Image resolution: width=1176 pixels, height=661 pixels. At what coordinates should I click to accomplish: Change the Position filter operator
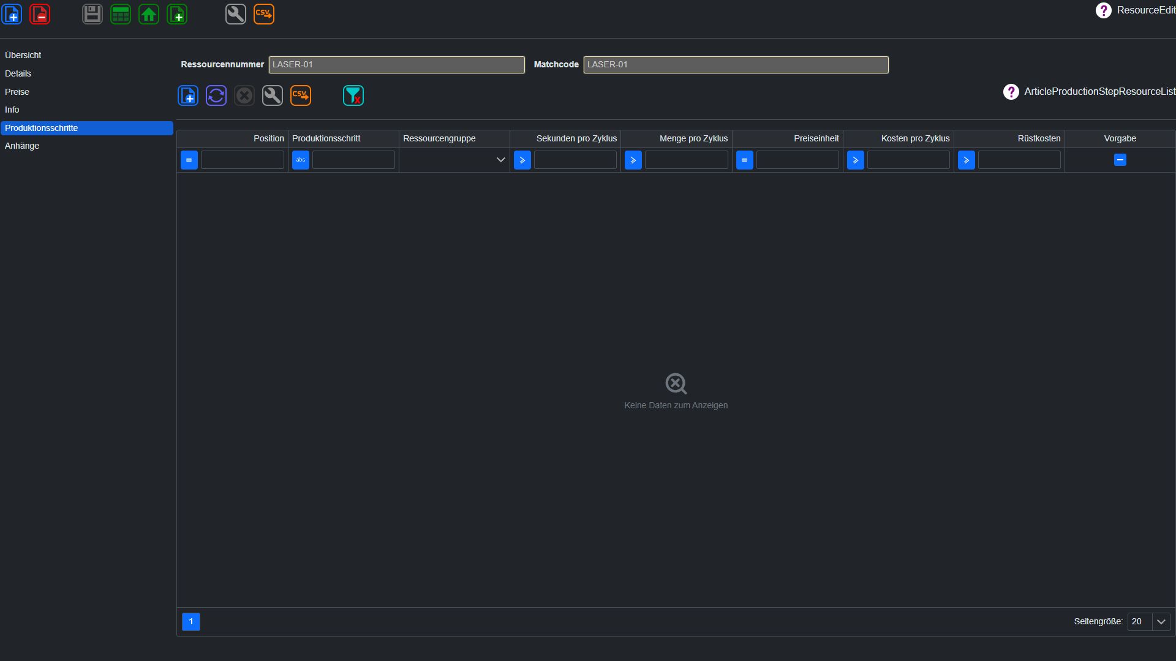[189, 160]
